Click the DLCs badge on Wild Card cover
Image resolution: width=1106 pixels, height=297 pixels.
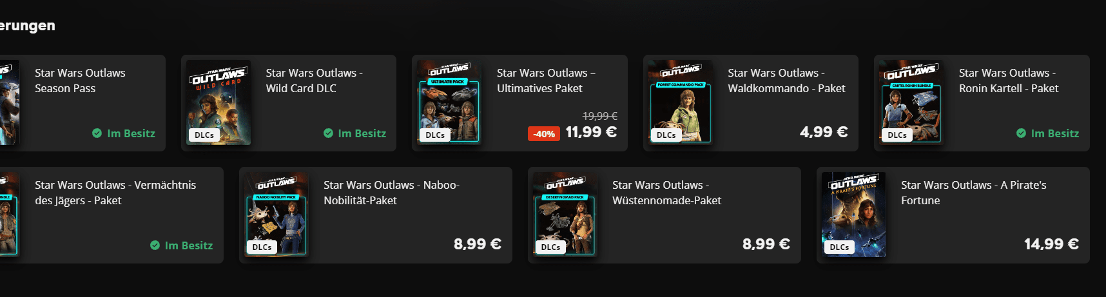[x=204, y=135]
